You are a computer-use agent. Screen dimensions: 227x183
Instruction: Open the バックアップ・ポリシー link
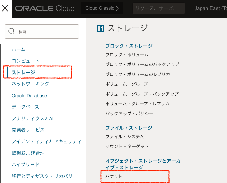[x=129, y=113]
